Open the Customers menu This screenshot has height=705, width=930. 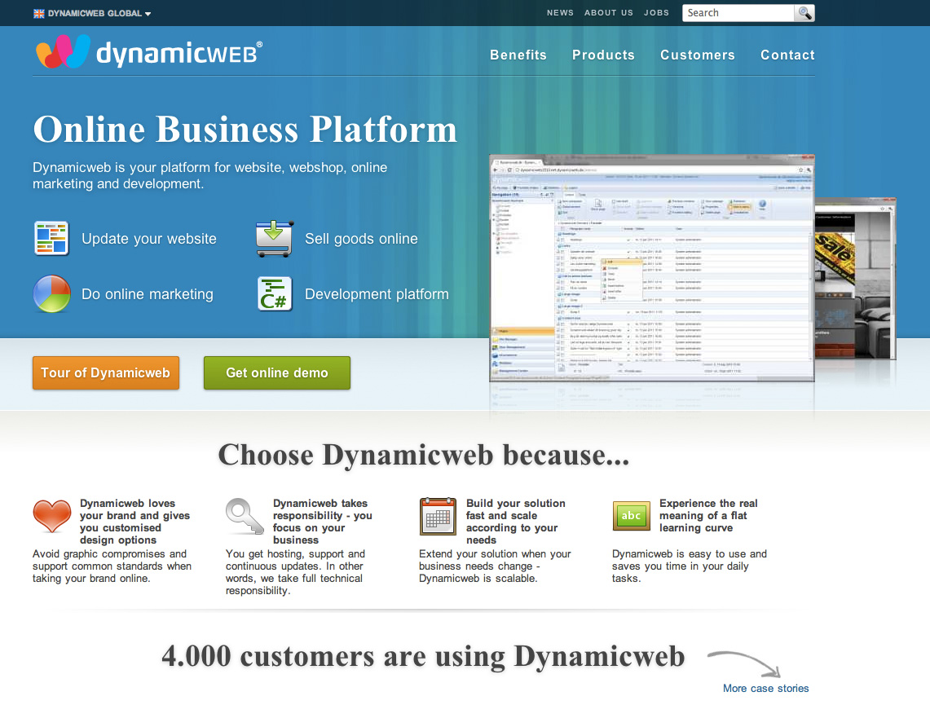tap(698, 55)
